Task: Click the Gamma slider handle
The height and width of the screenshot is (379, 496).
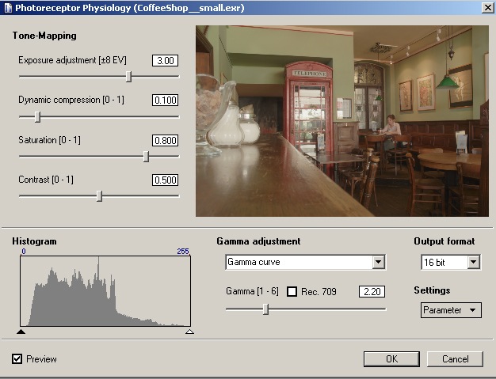Action: click(x=265, y=309)
